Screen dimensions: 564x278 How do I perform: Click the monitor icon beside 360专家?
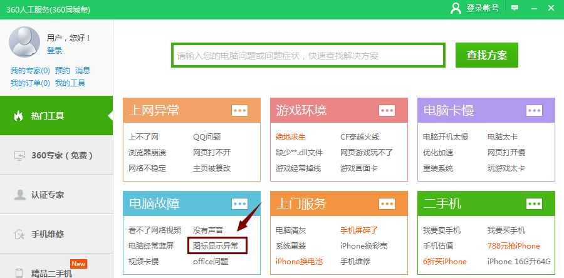point(20,155)
